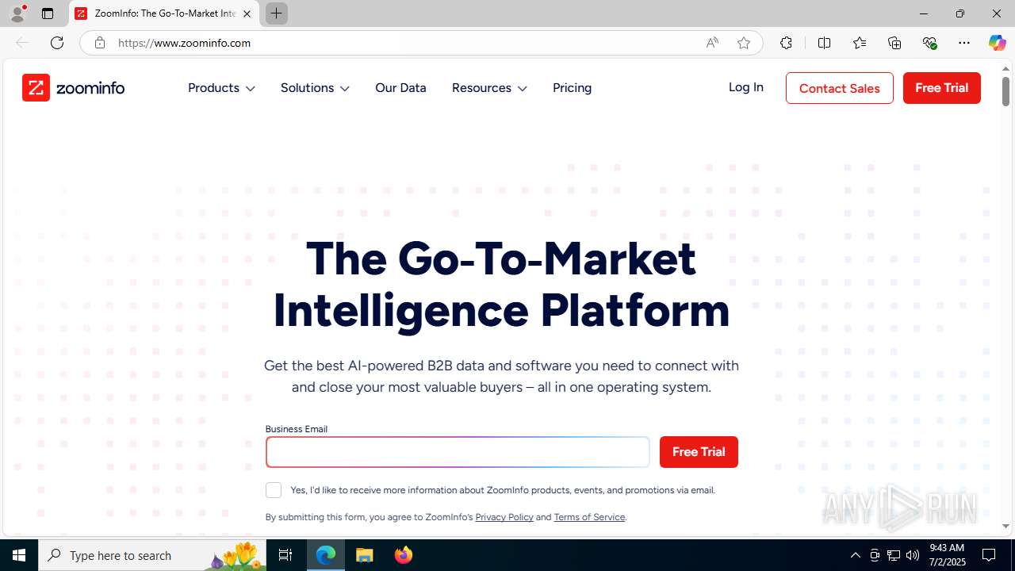
Task: Click Free Trial in the header
Action: [942, 88]
